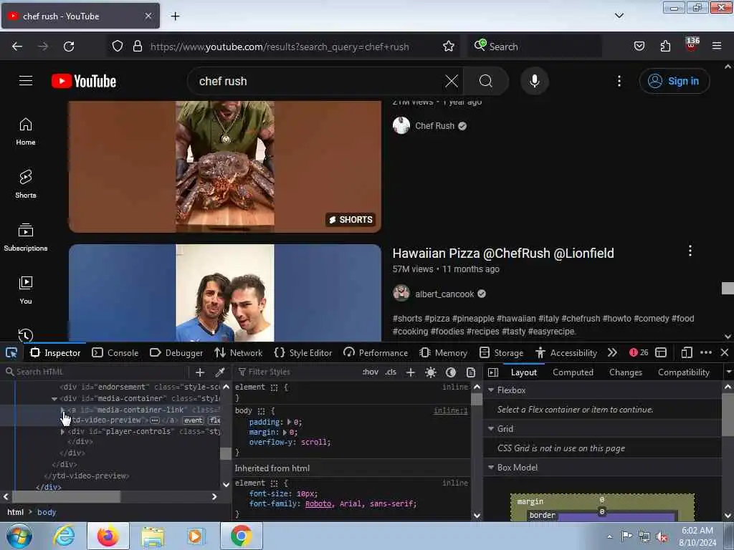
Task: Bookmark page with the star icon
Action: [449, 47]
